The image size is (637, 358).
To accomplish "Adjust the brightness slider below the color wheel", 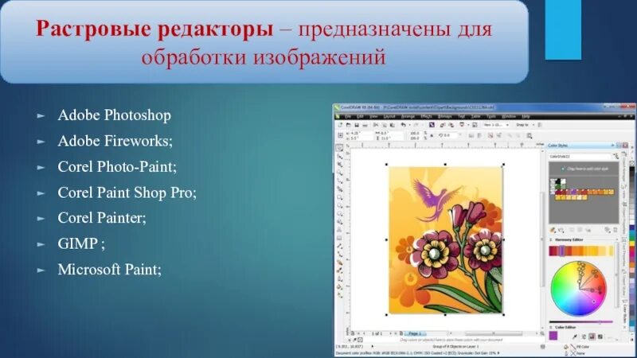I will click(581, 322).
